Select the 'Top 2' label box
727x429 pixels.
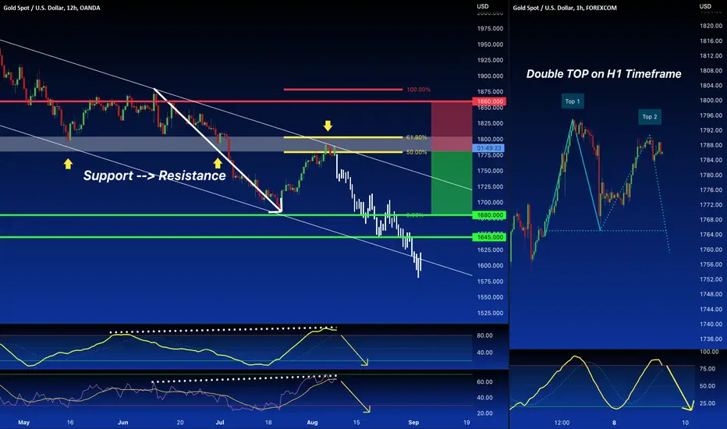[650, 117]
